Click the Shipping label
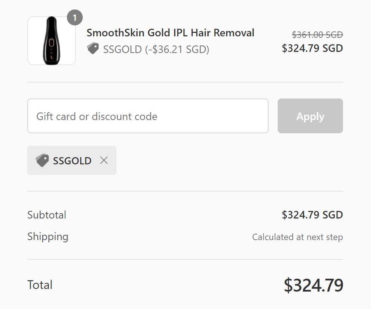The image size is (371, 309). (x=48, y=237)
